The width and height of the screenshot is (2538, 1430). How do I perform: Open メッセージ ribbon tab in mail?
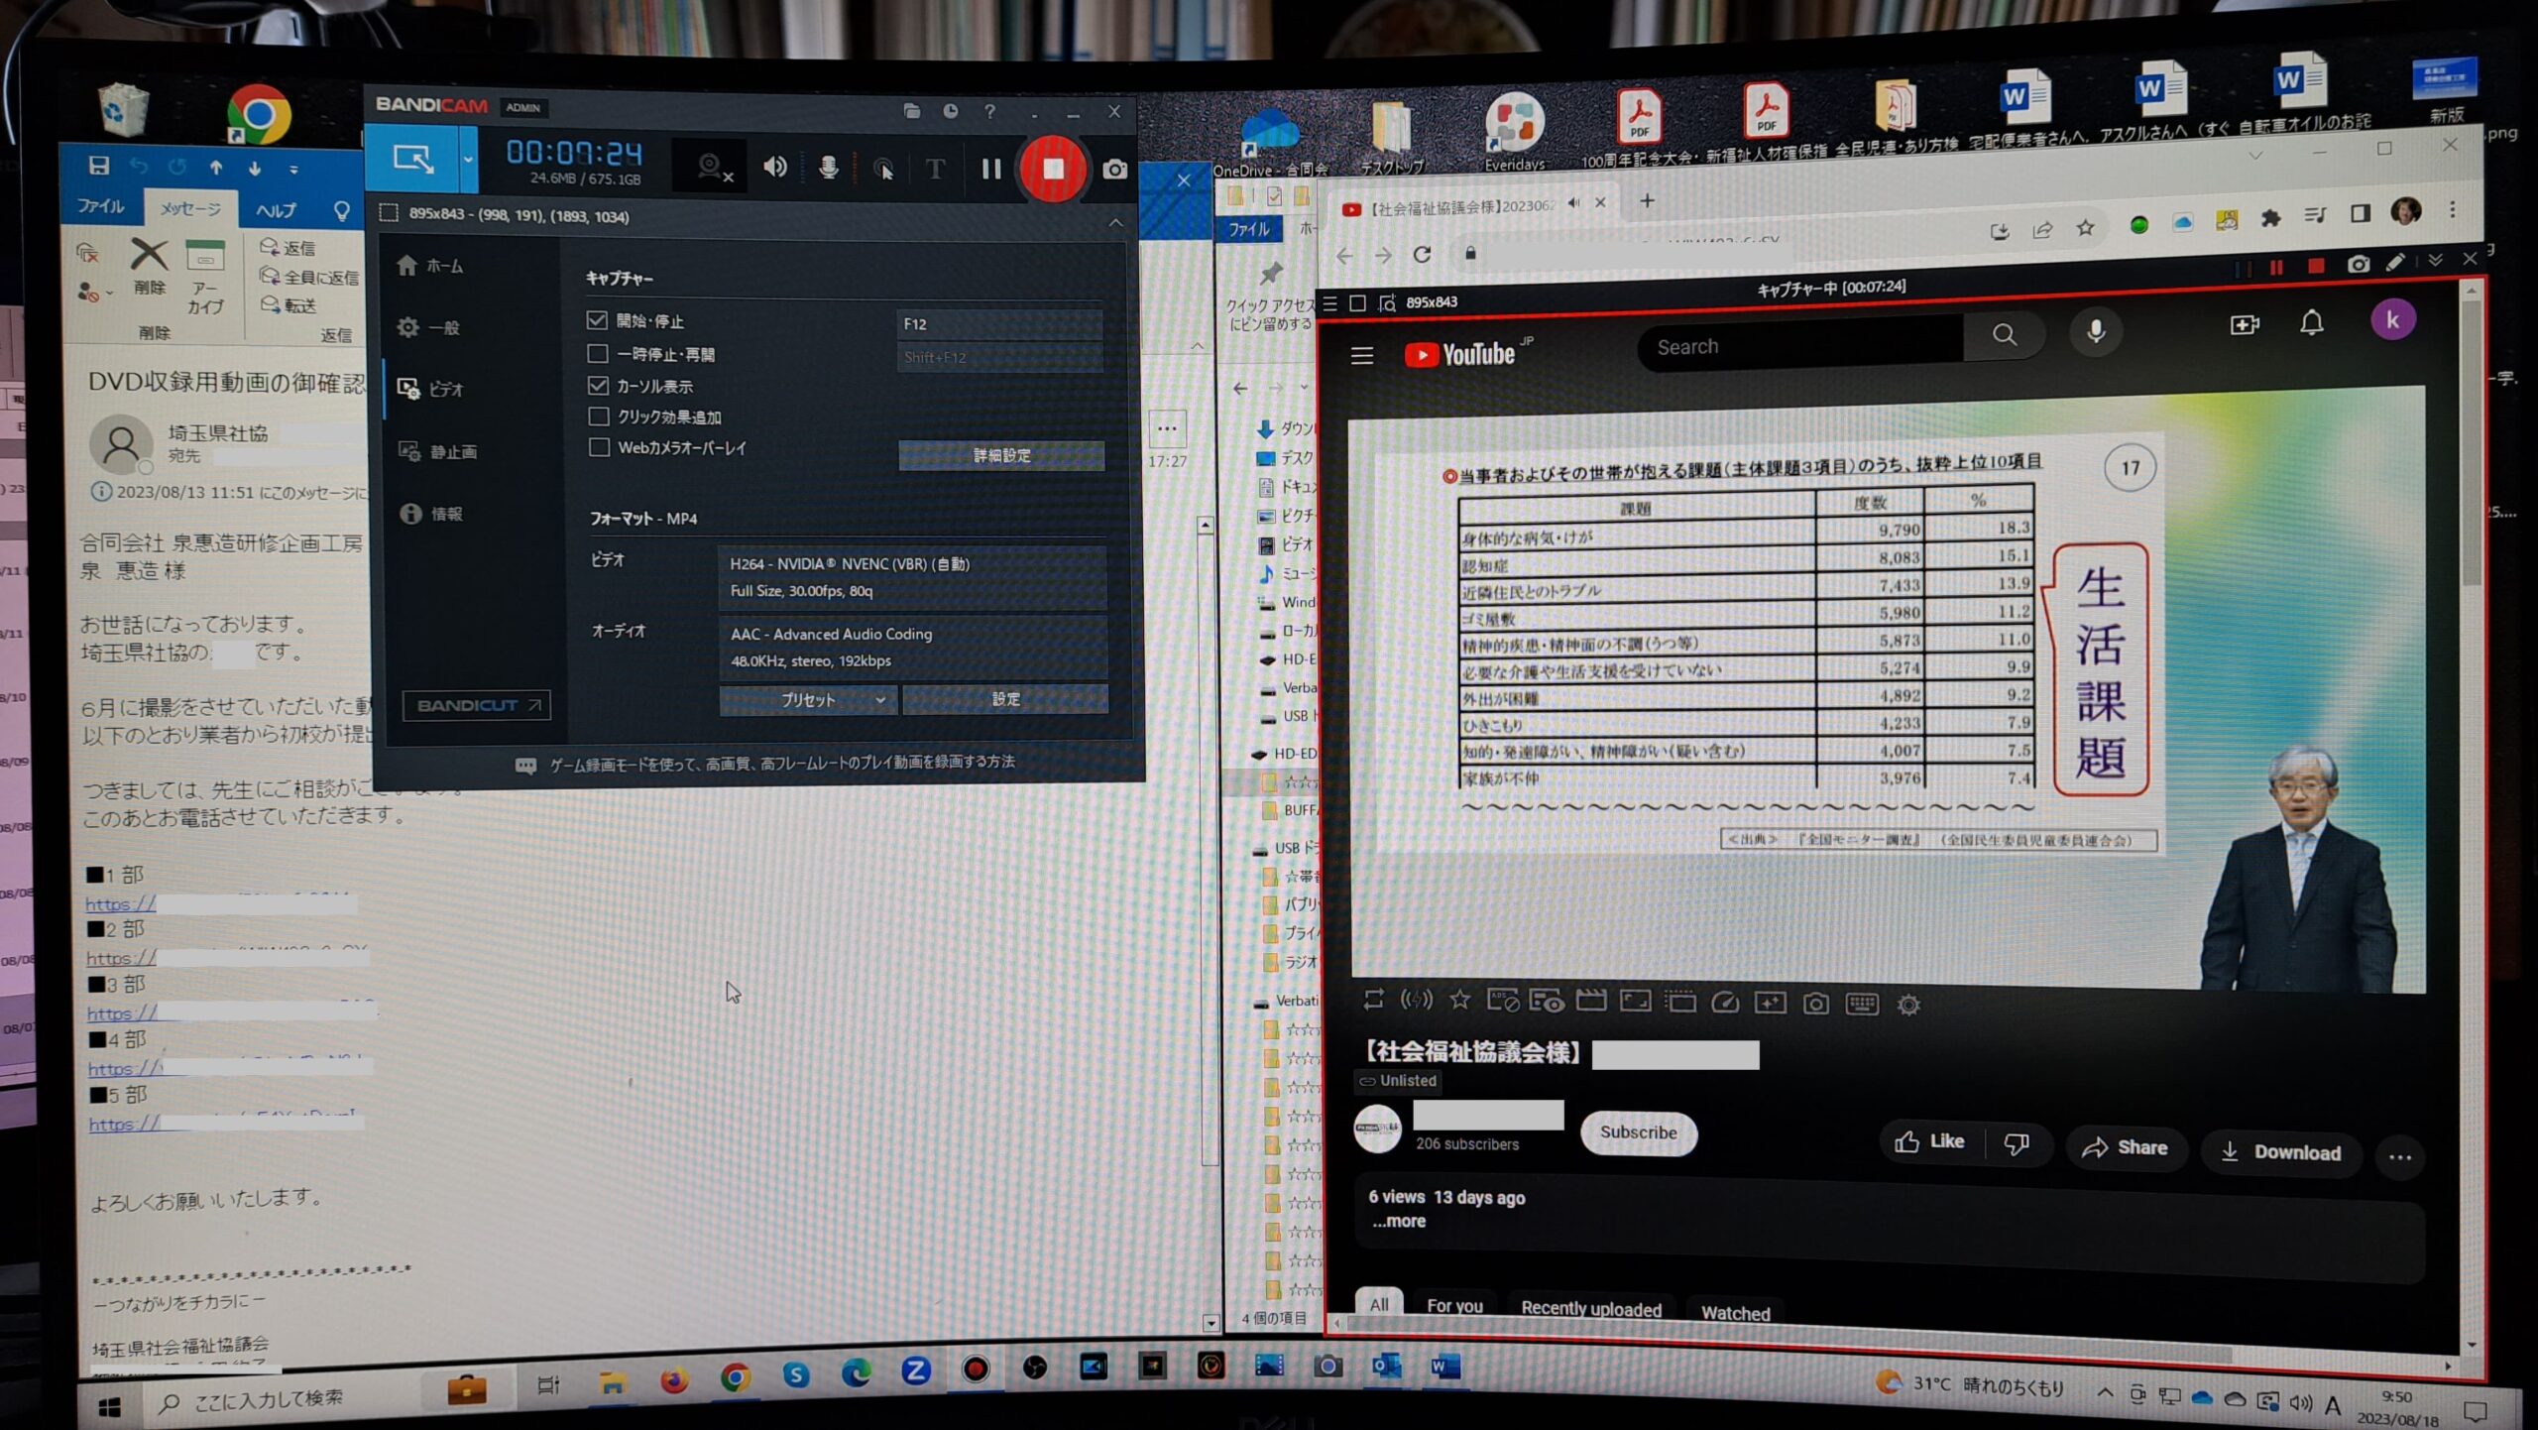(x=190, y=208)
